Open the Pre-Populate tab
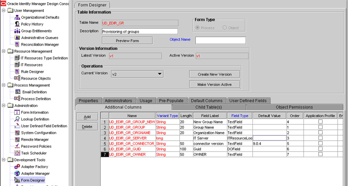The width and height of the screenshot is (348, 186). pos(171,100)
